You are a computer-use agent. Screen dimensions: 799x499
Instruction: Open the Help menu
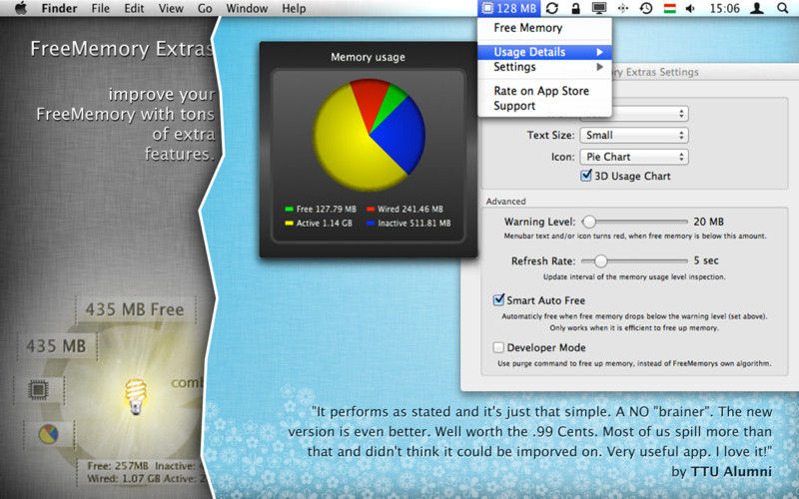click(294, 8)
